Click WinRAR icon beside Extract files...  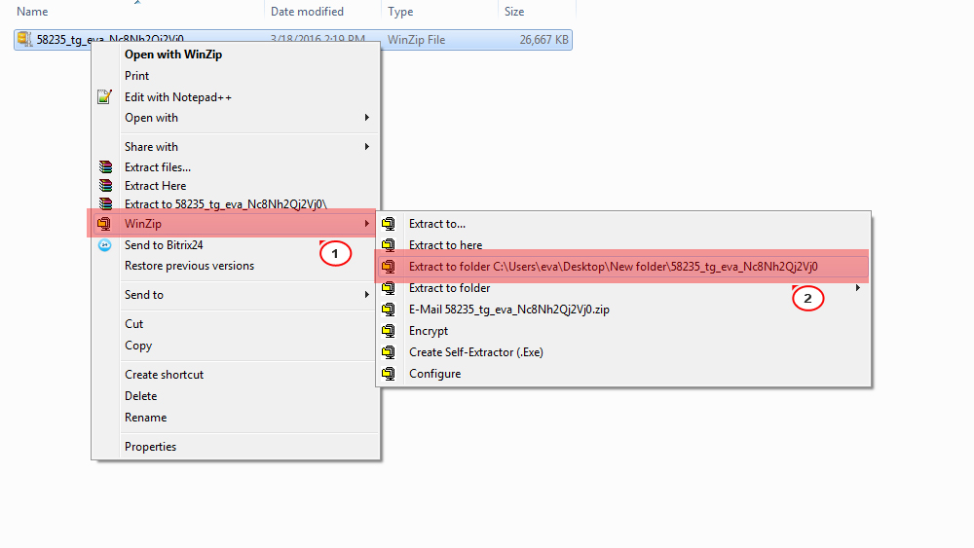tap(105, 167)
